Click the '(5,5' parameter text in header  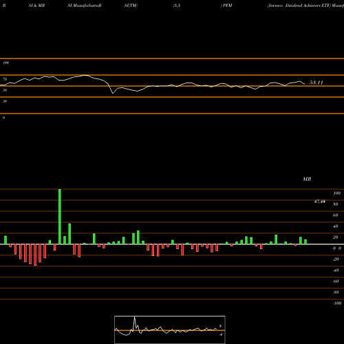177,6
